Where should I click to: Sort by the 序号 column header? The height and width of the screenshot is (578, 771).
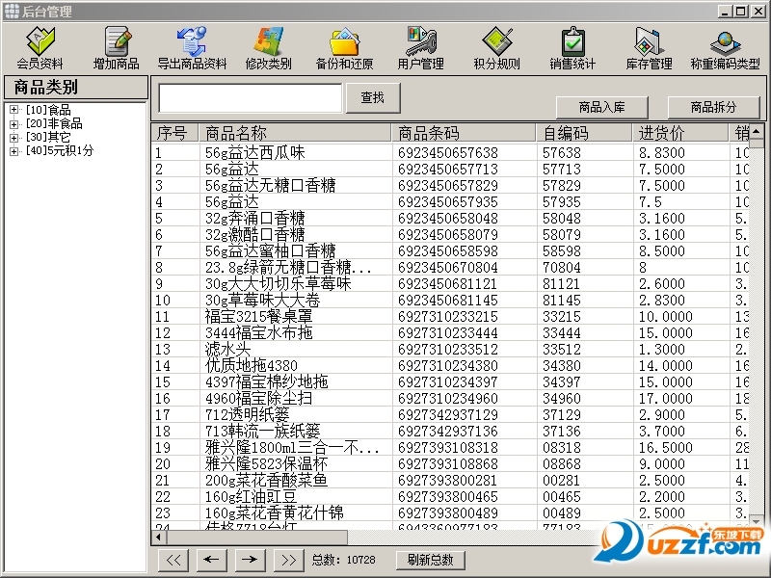pos(174,133)
